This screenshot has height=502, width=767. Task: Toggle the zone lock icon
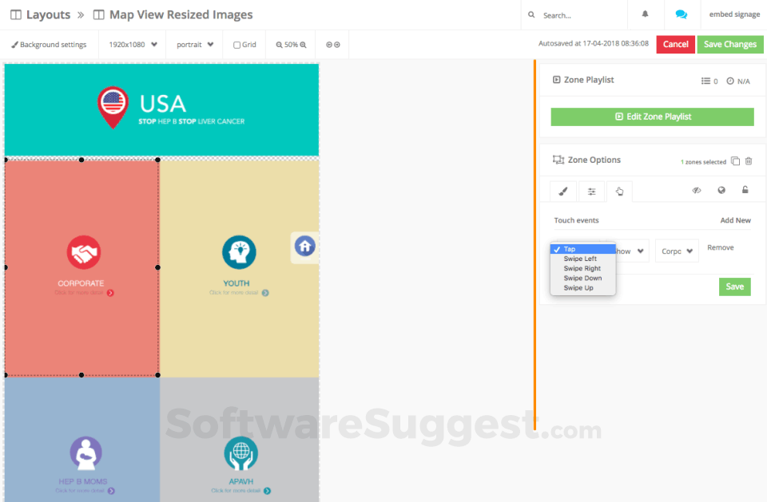[x=745, y=191]
